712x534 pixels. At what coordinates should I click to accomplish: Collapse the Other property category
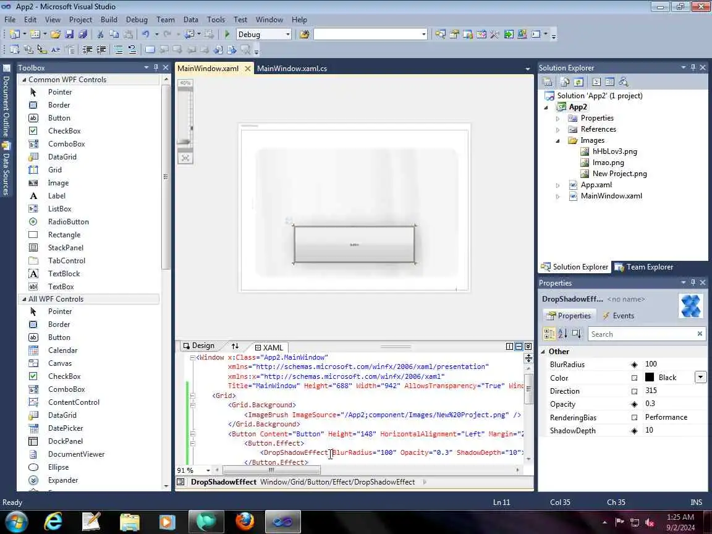pyautogui.click(x=543, y=352)
